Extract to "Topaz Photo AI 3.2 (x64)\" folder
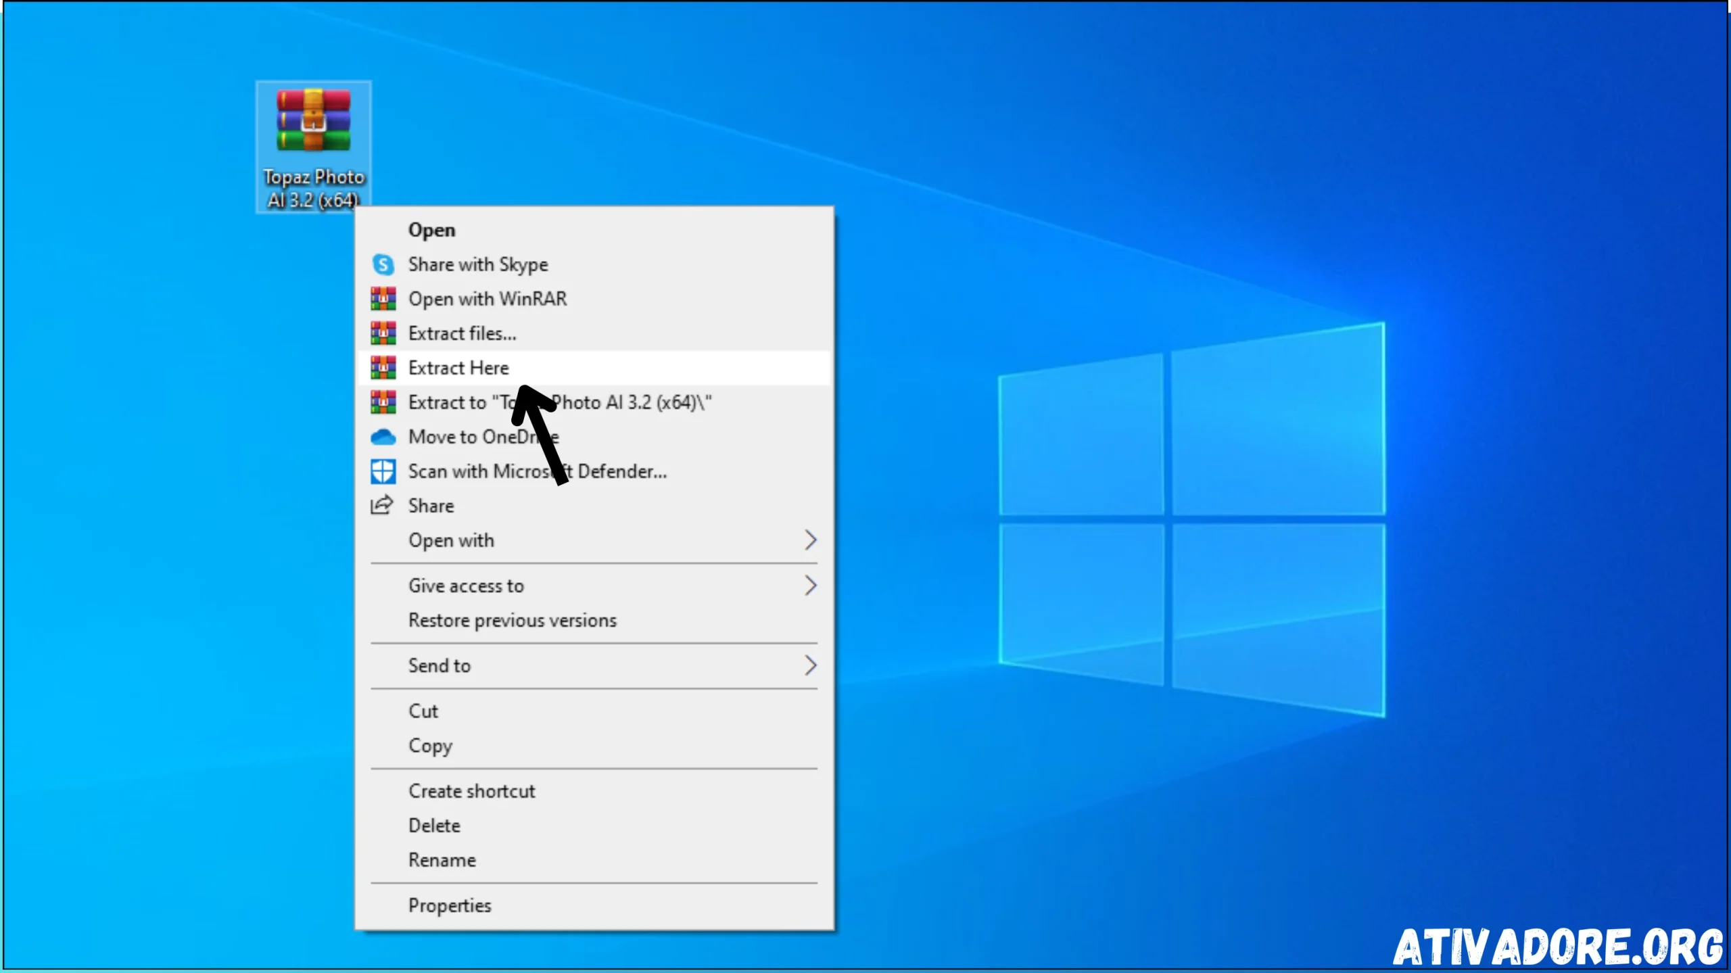The image size is (1731, 973). pyautogui.click(x=594, y=402)
